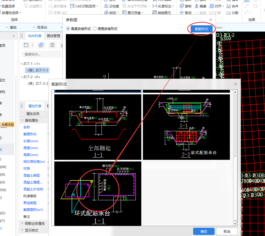
Task: Click the delete component trash icon
Action: [52, 45]
